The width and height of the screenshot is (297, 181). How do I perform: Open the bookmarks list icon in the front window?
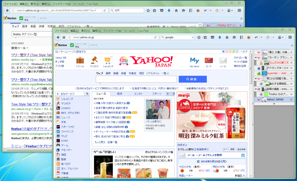pyautogui.click(x=205, y=37)
